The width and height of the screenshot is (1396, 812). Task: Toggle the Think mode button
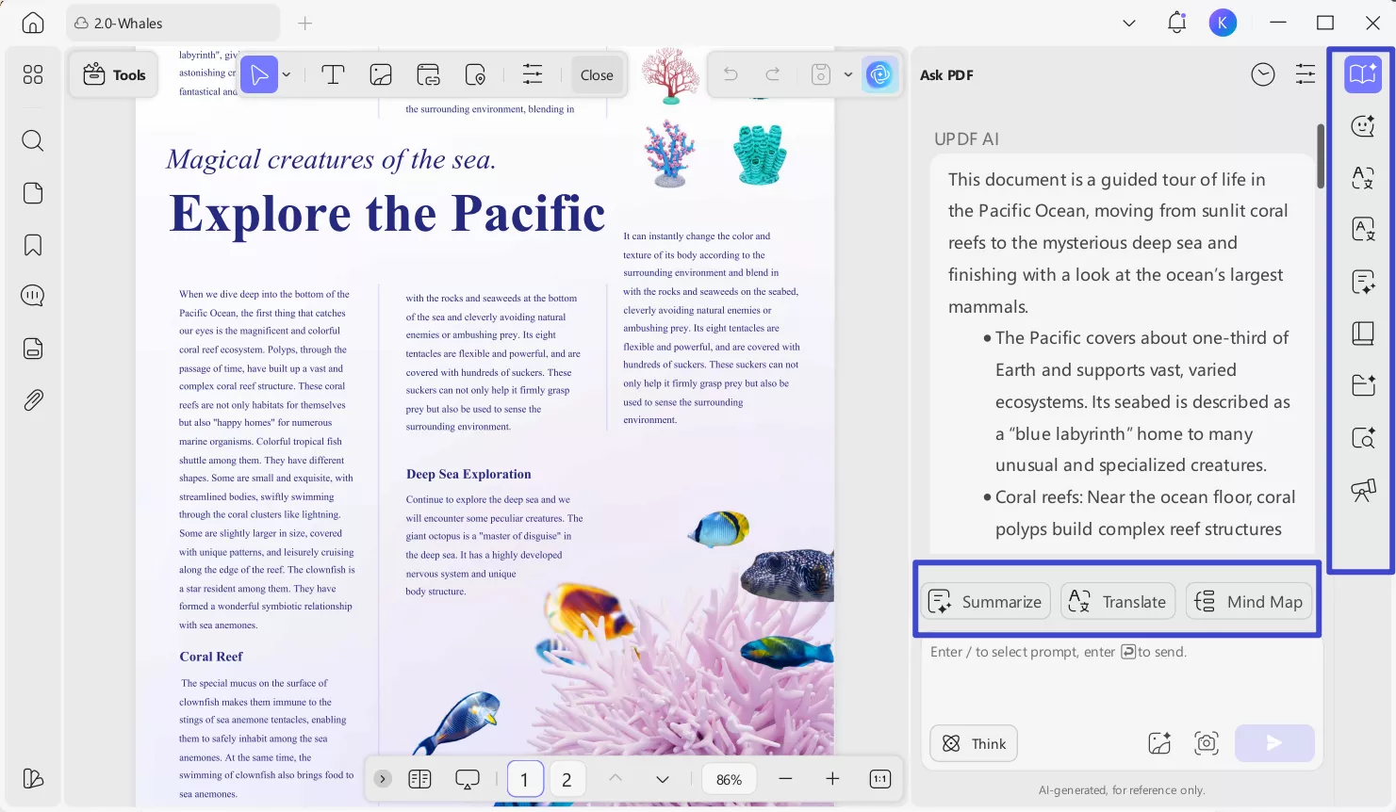pos(974,743)
